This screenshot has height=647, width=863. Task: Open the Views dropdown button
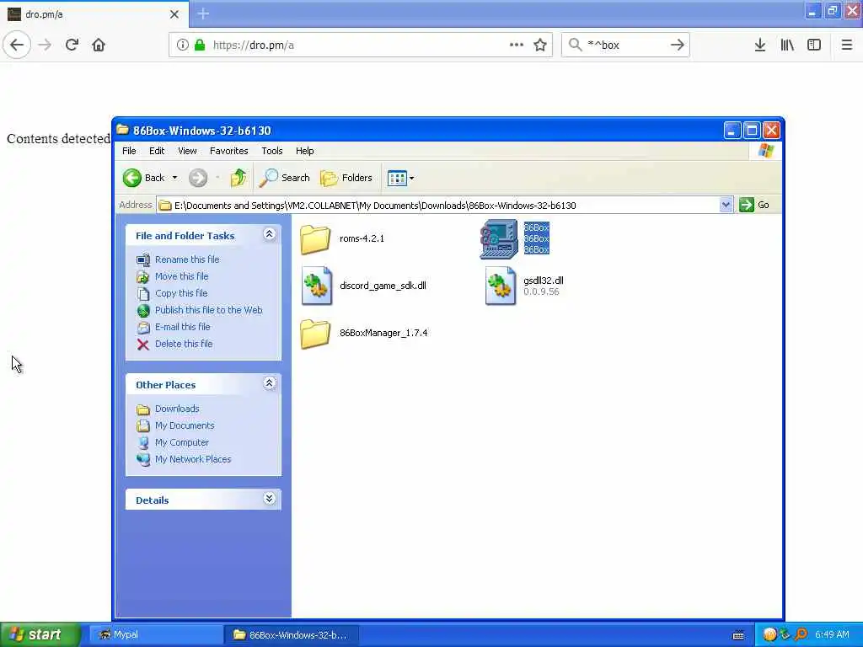click(x=400, y=178)
